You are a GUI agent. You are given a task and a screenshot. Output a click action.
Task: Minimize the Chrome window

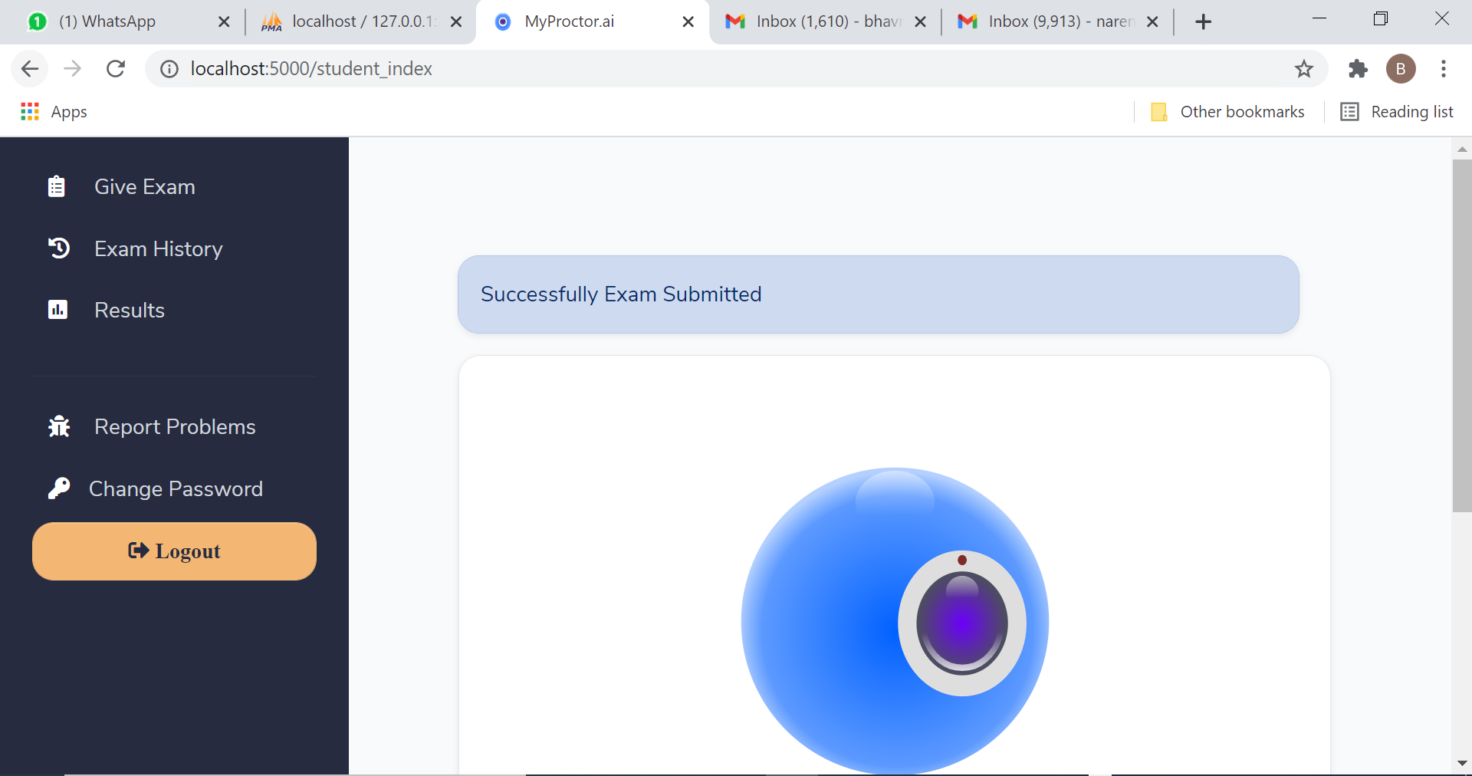tap(1319, 19)
